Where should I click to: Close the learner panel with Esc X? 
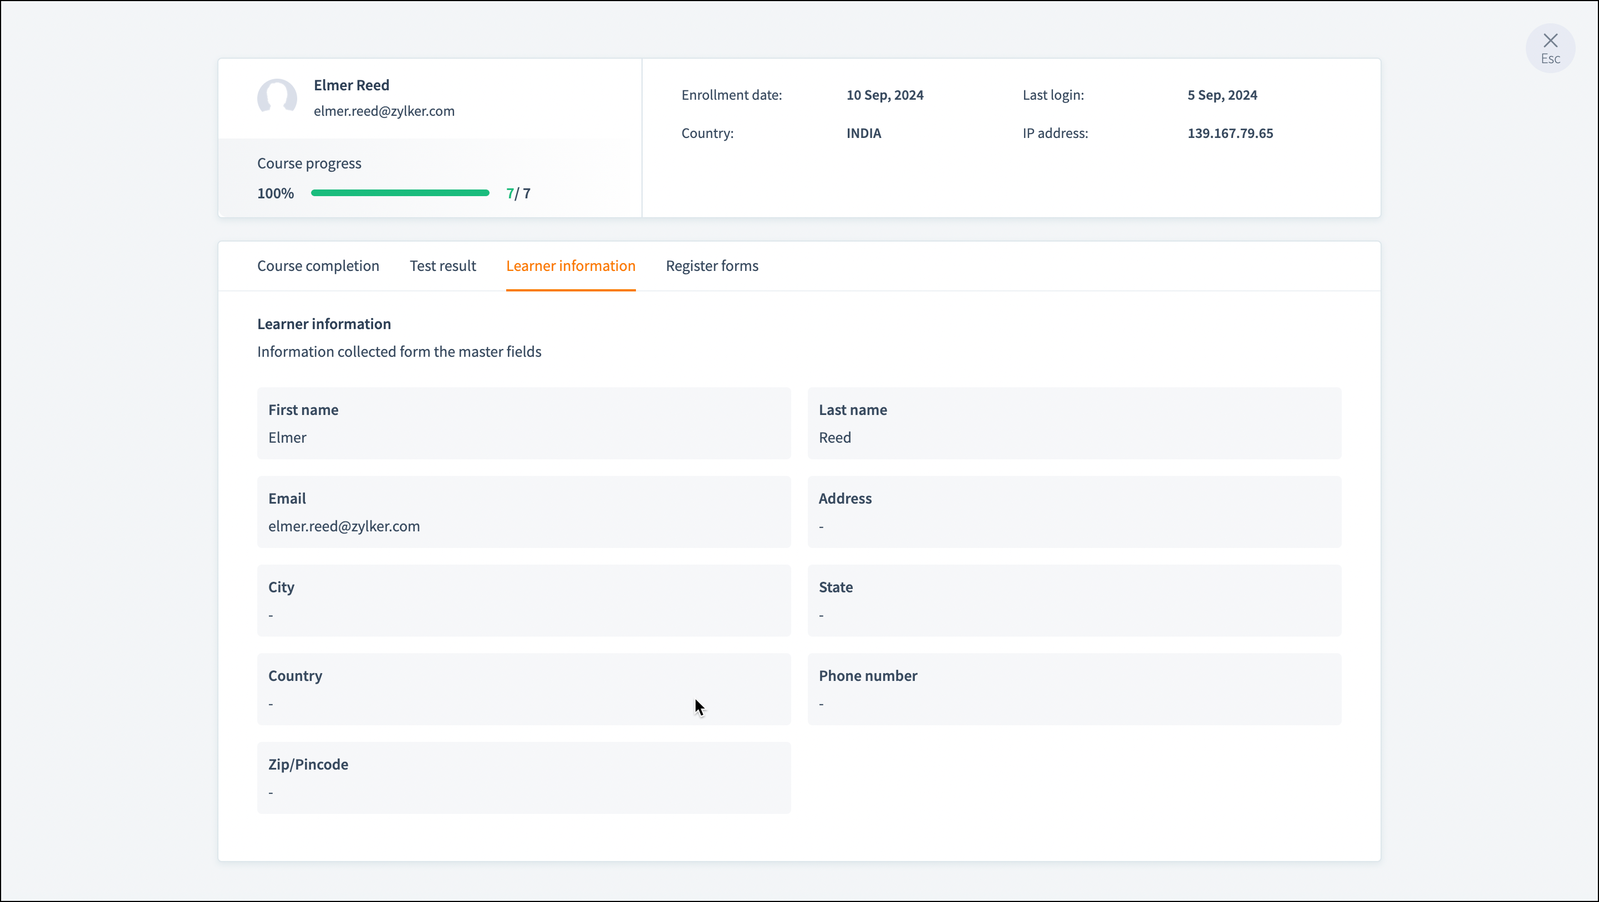[1550, 48]
